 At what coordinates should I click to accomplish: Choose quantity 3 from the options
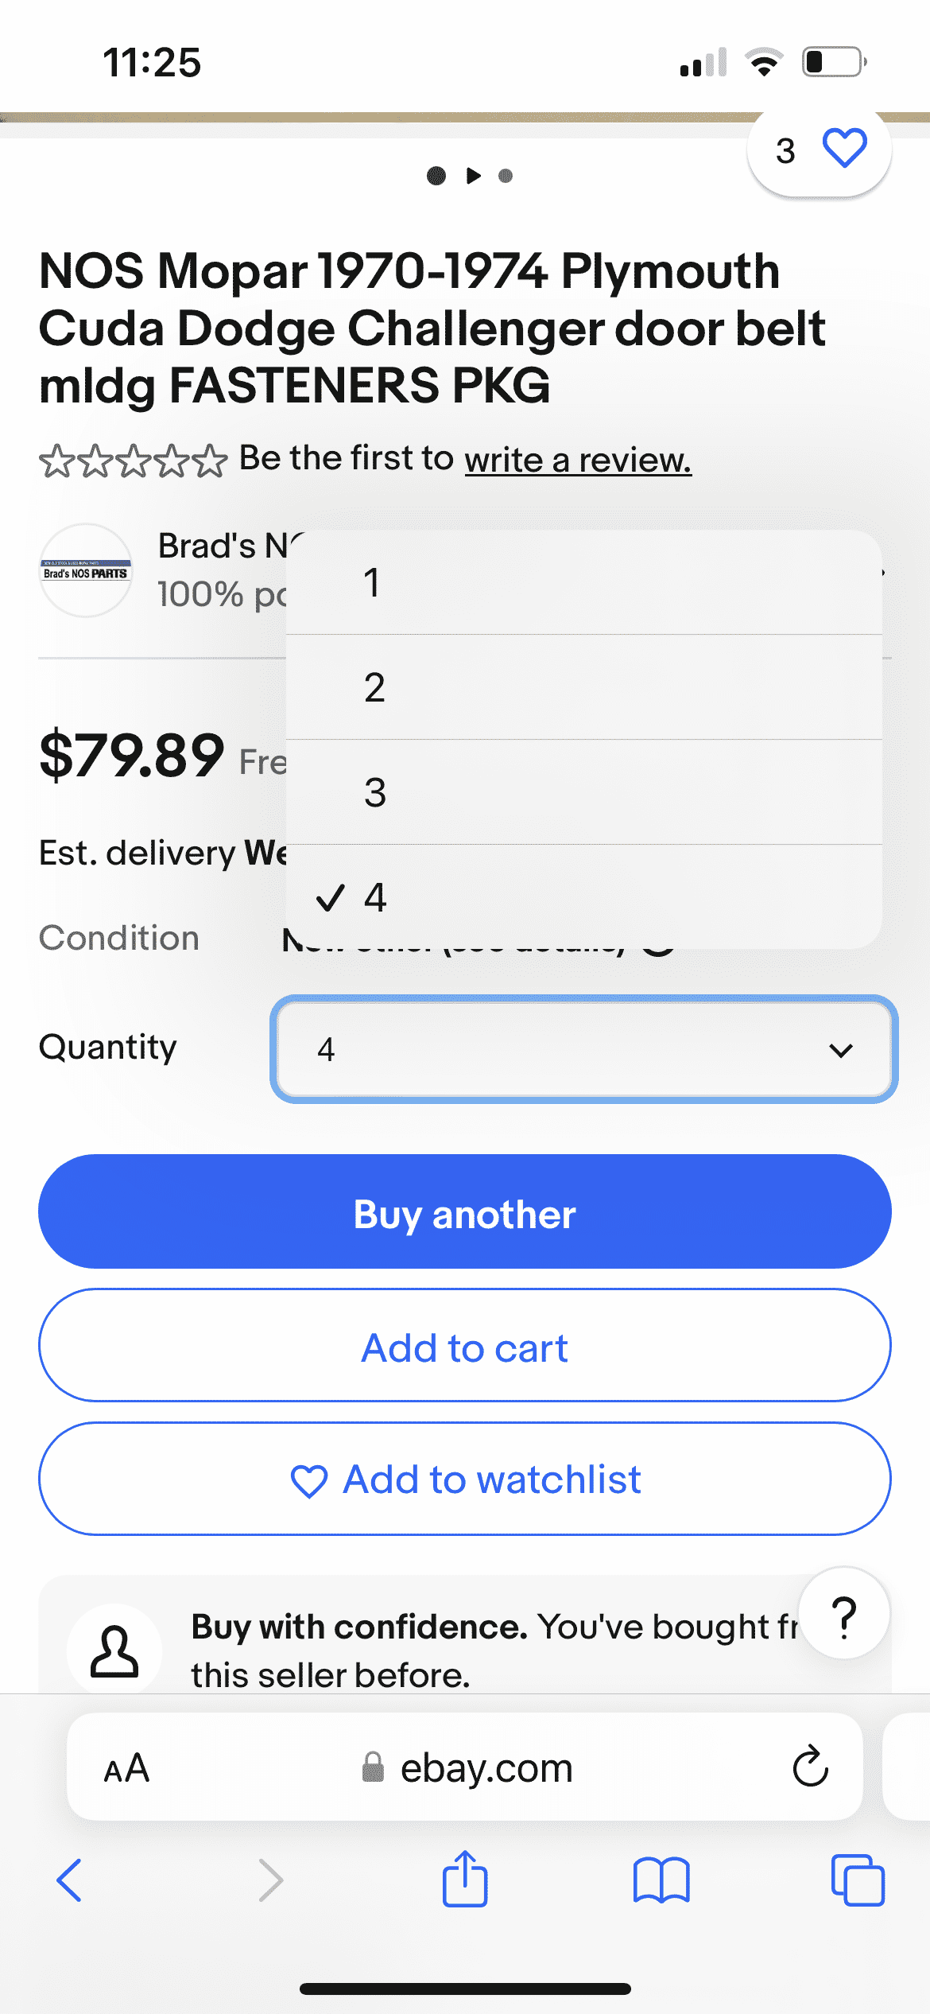point(584,792)
